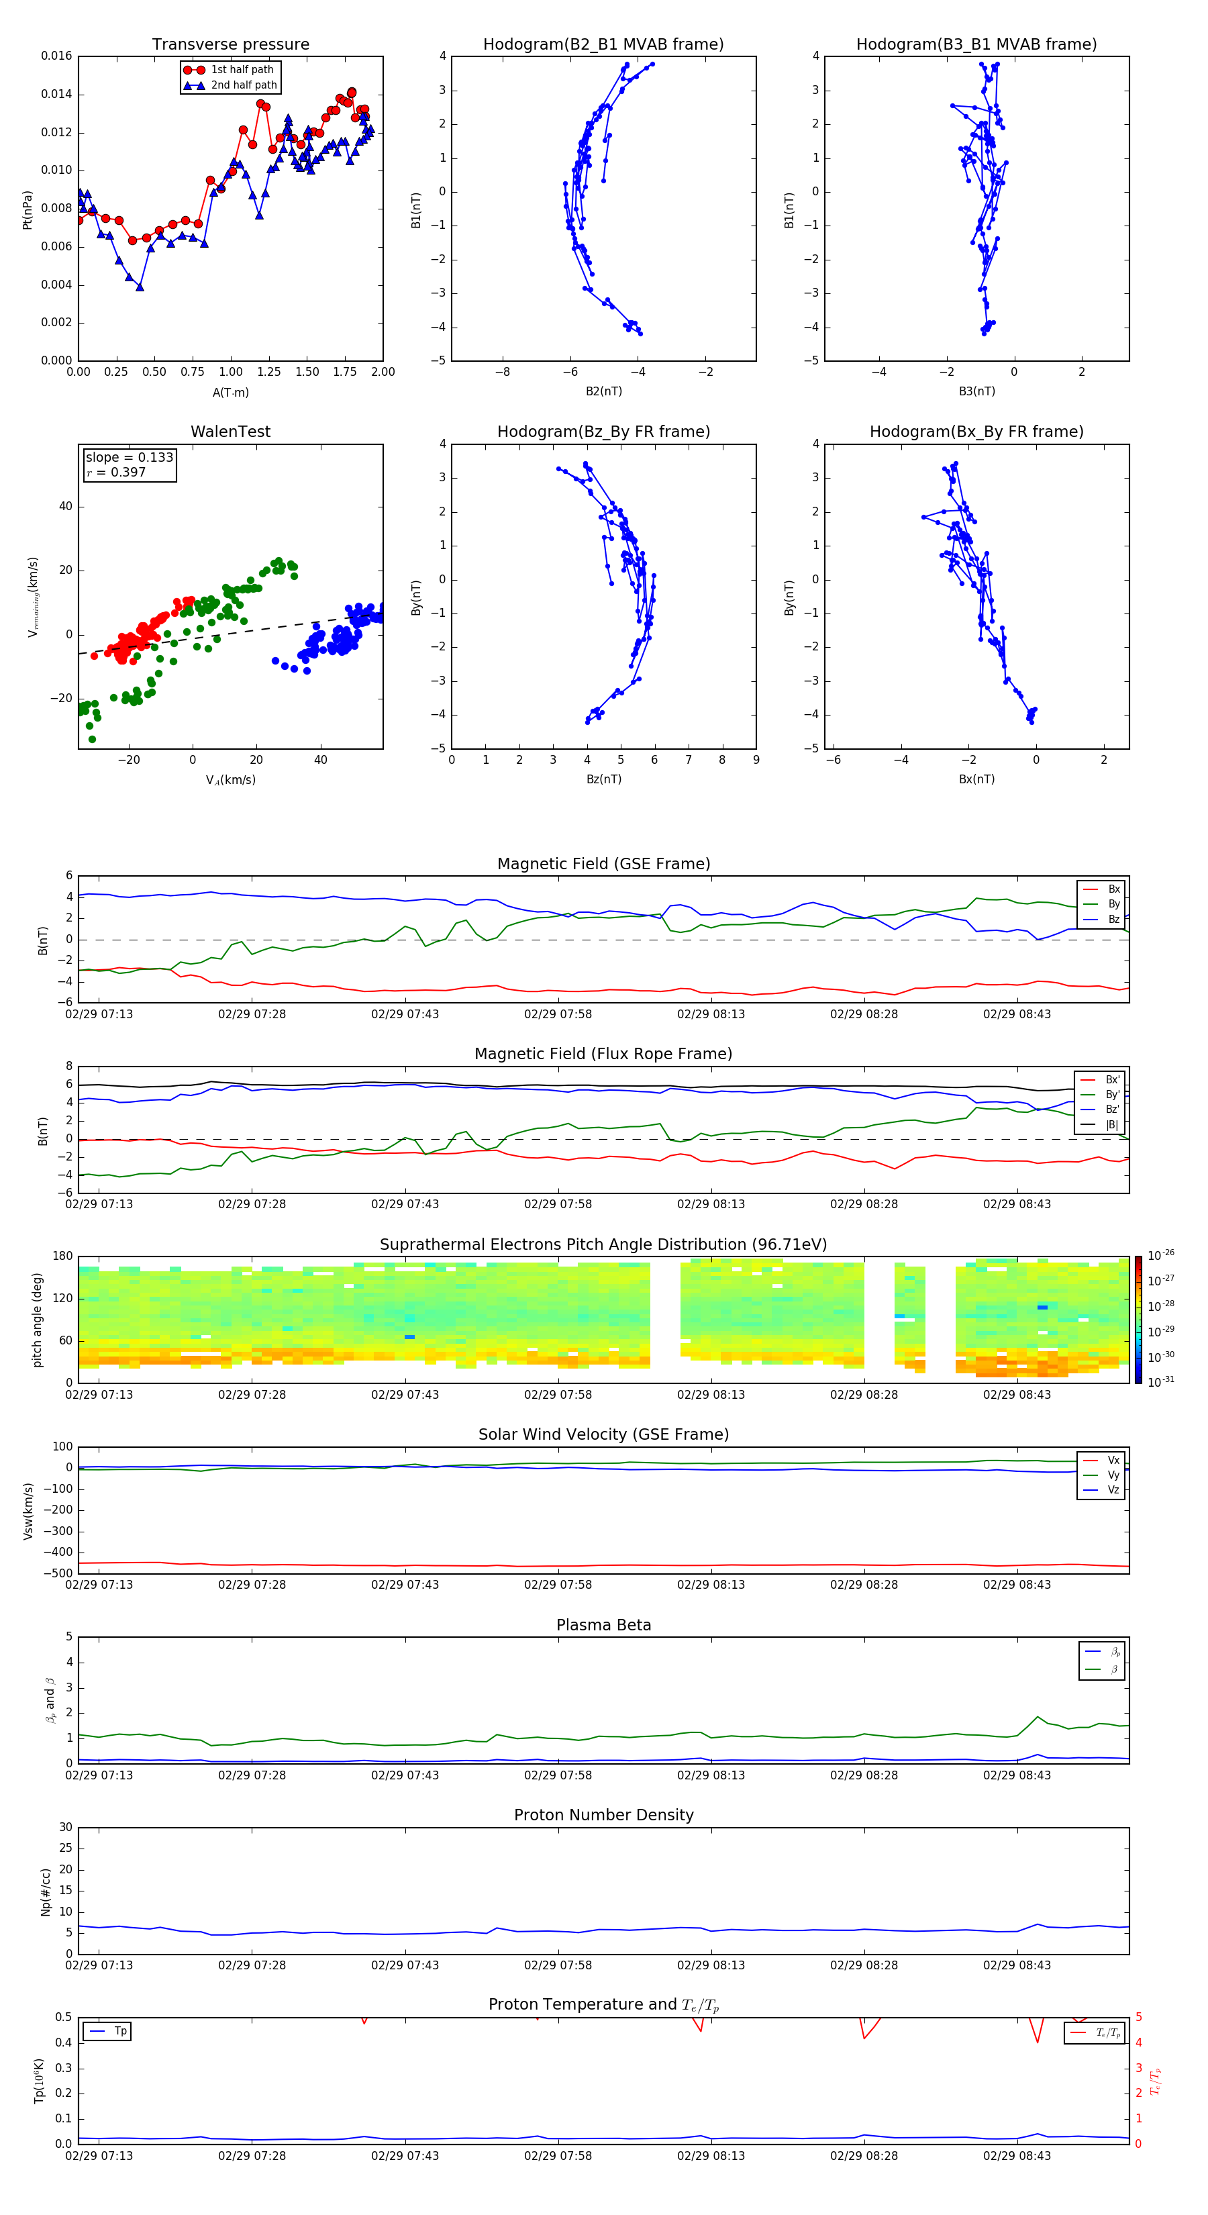
Task: Click the 'Pt(nPa)' y-axis label
Action: click(x=28, y=210)
